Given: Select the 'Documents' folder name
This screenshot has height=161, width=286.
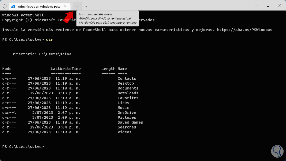Looking at the screenshot, I should (128, 88).
